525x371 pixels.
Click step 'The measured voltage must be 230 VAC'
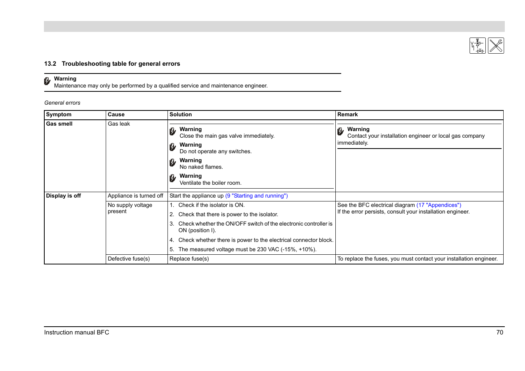click(247, 249)
